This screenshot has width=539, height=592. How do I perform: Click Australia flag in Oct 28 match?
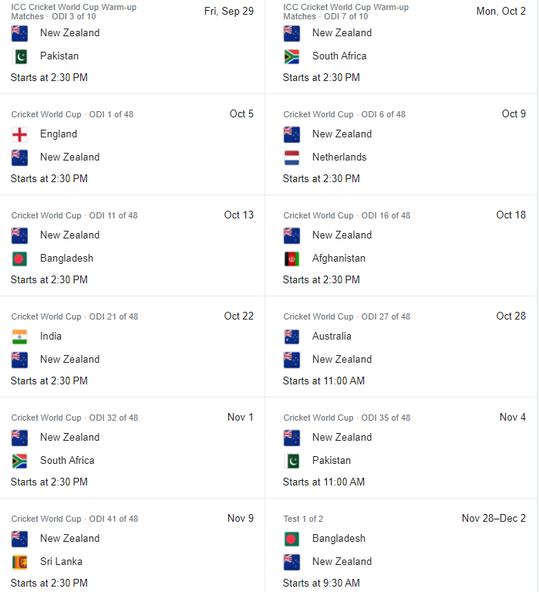pos(291,337)
